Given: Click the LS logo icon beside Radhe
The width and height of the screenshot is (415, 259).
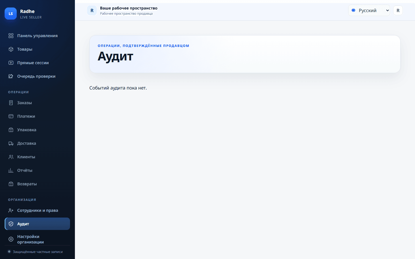Looking at the screenshot, I should pyautogui.click(x=11, y=14).
